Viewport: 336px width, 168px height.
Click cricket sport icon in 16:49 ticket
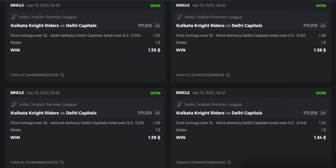(14, 17)
